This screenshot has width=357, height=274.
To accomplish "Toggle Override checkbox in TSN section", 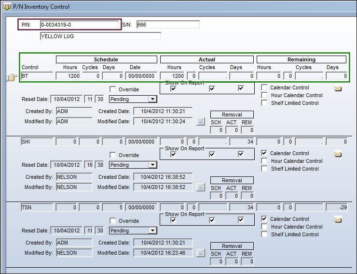I will [112, 221].
